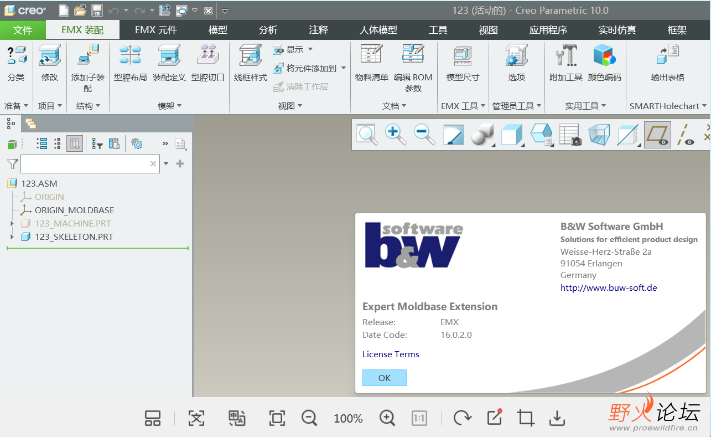Click the green cube icon in model tree toolbar
The height and width of the screenshot is (437, 711).
click(12, 144)
